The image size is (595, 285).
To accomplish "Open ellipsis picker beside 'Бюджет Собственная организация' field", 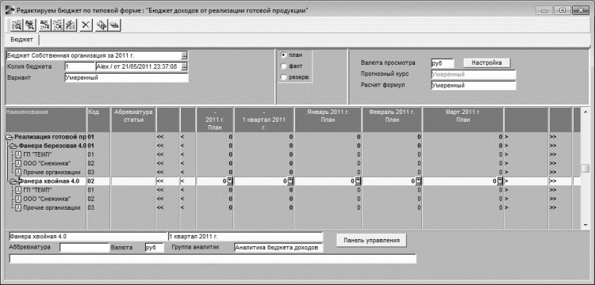I will click(184, 55).
